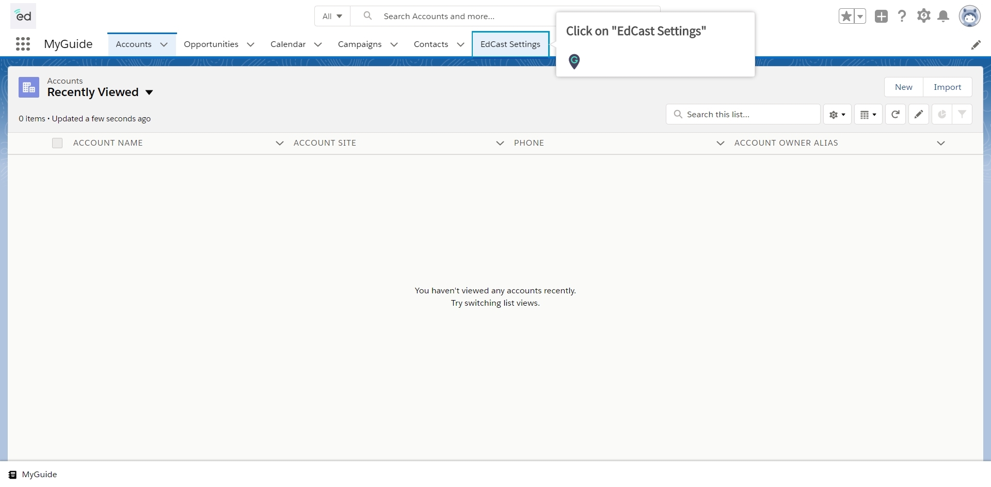The height and width of the screenshot is (487, 991).
Task: Expand the Calendar tab chevron
Action: tap(318, 44)
